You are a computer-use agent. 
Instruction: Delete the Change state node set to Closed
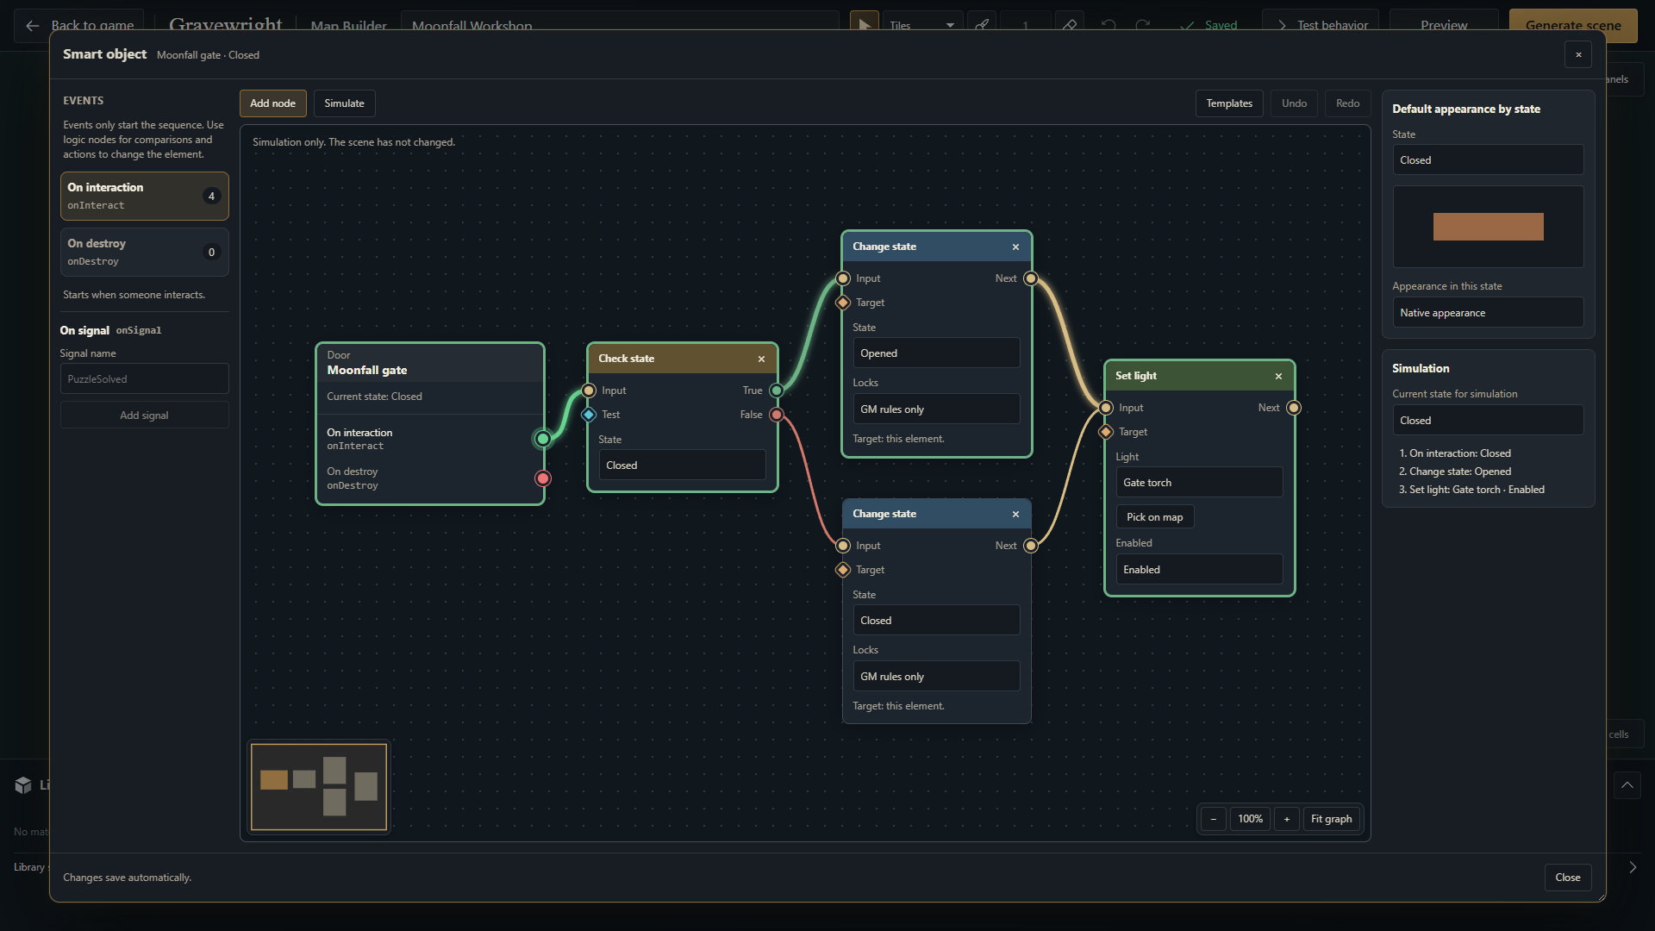click(1015, 514)
